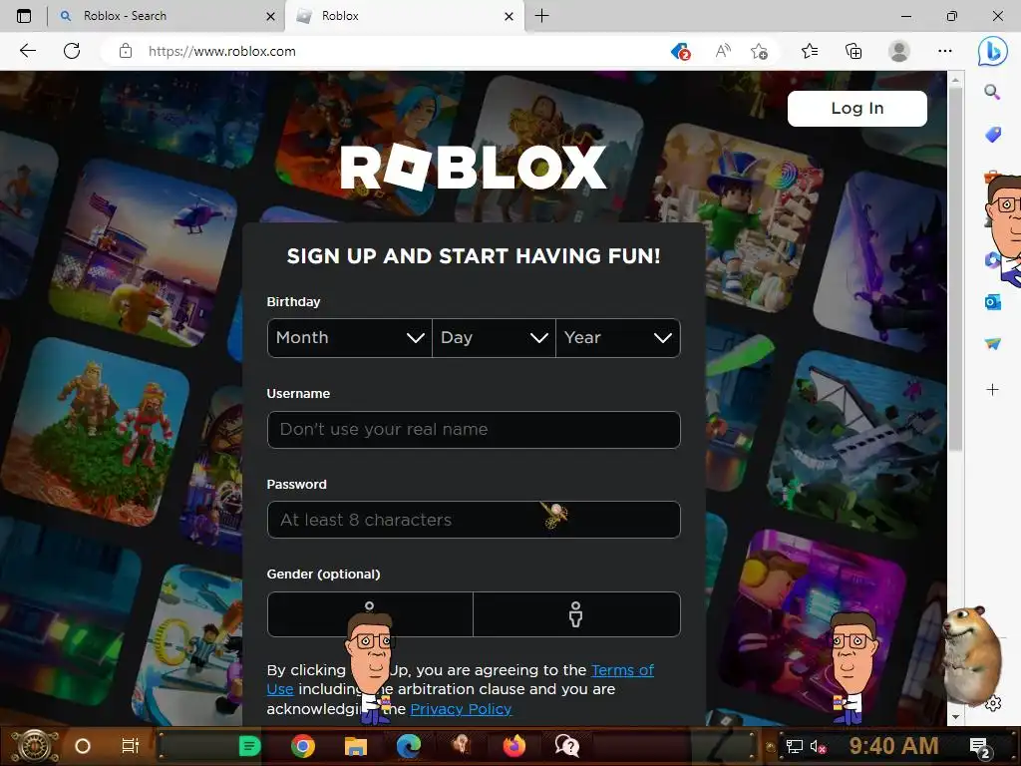Add a sidebar app with plus icon

click(x=992, y=390)
